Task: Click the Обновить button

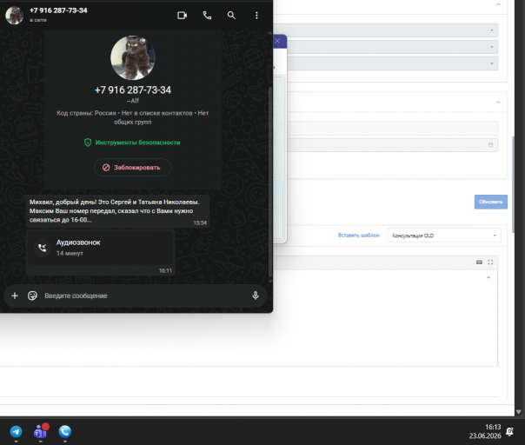Action: (490, 202)
